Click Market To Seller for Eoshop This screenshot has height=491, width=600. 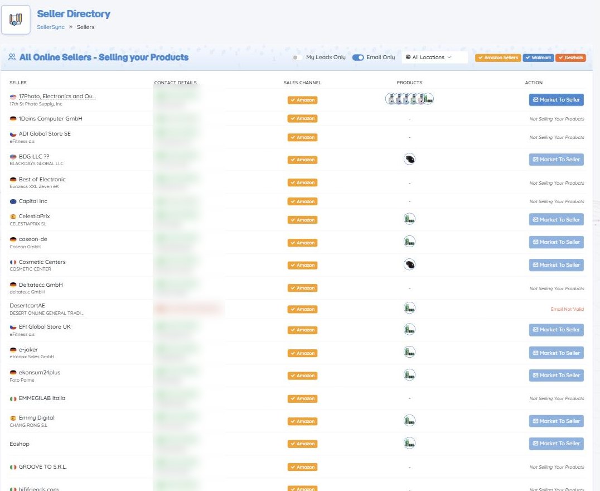click(556, 444)
